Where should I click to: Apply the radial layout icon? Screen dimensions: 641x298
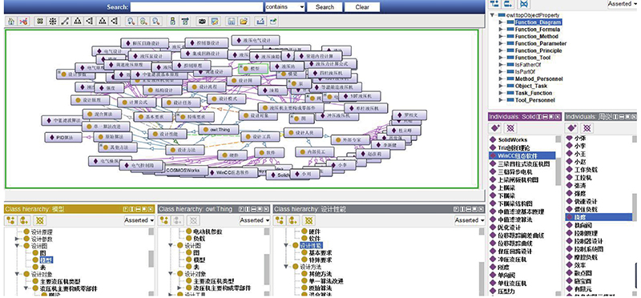[x=52, y=21]
